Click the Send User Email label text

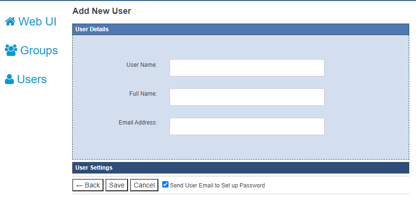point(217,186)
